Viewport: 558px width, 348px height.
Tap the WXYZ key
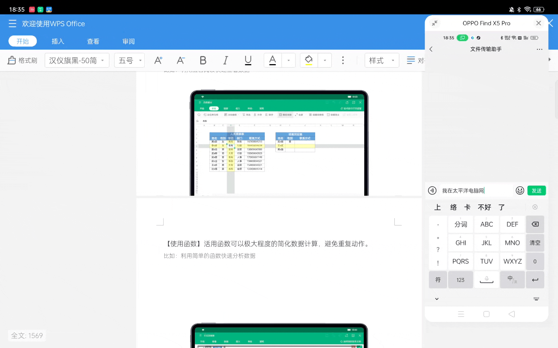pos(512,261)
